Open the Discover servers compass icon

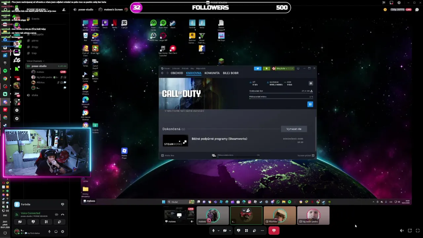[x=17, y=118]
